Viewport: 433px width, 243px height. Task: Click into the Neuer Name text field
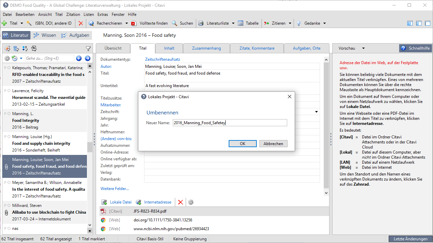coord(230,123)
